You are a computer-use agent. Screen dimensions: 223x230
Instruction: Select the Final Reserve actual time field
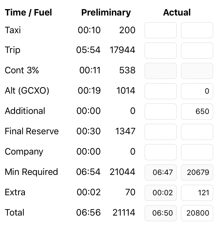click(x=160, y=132)
